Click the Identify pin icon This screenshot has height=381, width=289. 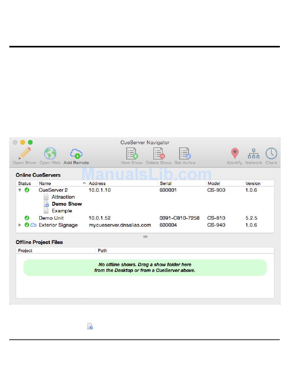click(235, 153)
